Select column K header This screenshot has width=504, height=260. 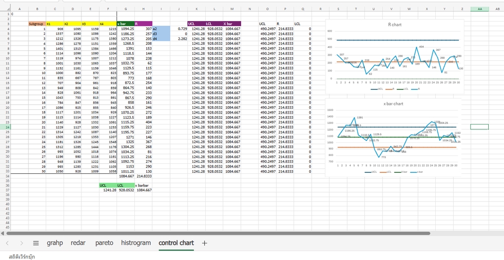pos(196,9)
